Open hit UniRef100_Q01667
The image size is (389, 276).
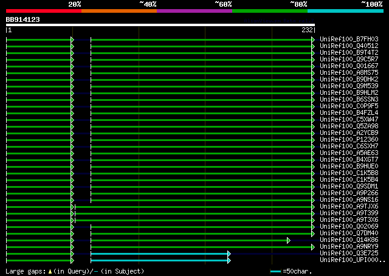(349, 66)
